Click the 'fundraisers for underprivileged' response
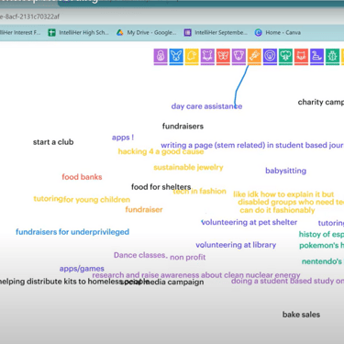The width and height of the screenshot is (344, 344). [72, 232]
